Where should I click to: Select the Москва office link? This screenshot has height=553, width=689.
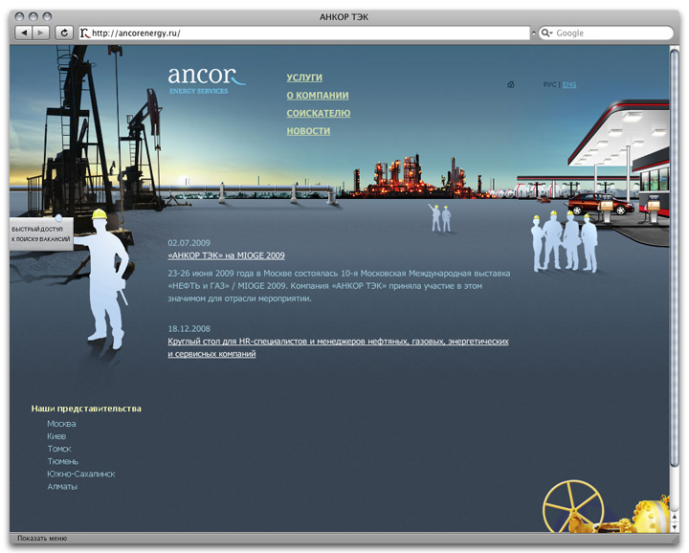click(x=61, y=424)
